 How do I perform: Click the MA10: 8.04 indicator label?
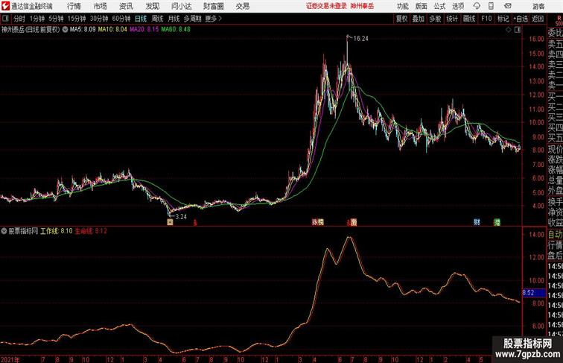[112, 30]
